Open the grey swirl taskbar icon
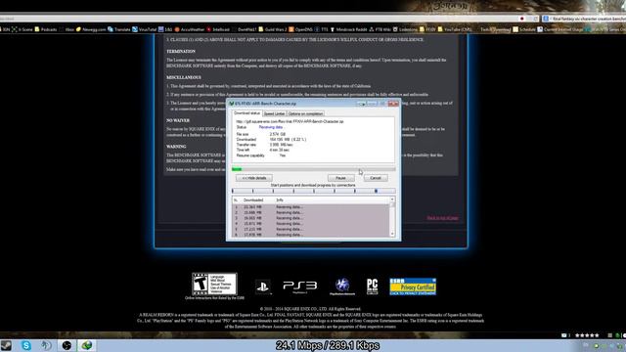This screenshot has width=626, height=352. coord(46,345)
